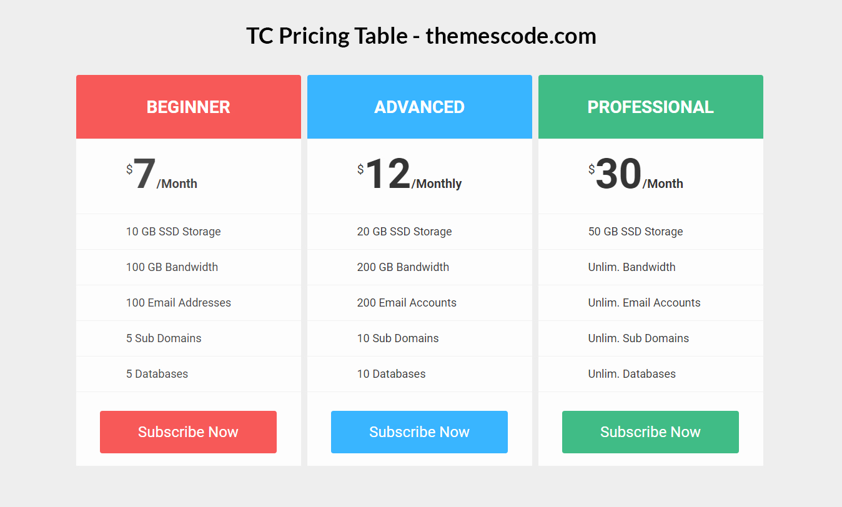Click the 20 GB SSD Storage feature
The width and height of the screenshot is (842, 507).
pyautogui.click(x=405, y=232)
